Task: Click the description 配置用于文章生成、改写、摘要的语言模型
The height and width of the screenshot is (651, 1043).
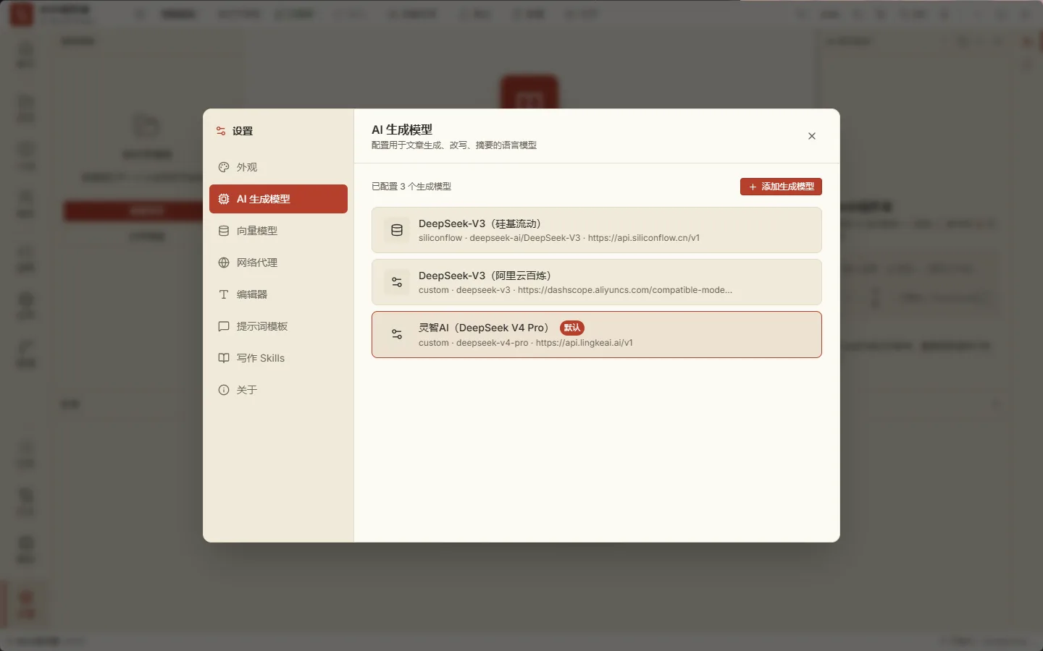Action: click(x=454, y=145)
